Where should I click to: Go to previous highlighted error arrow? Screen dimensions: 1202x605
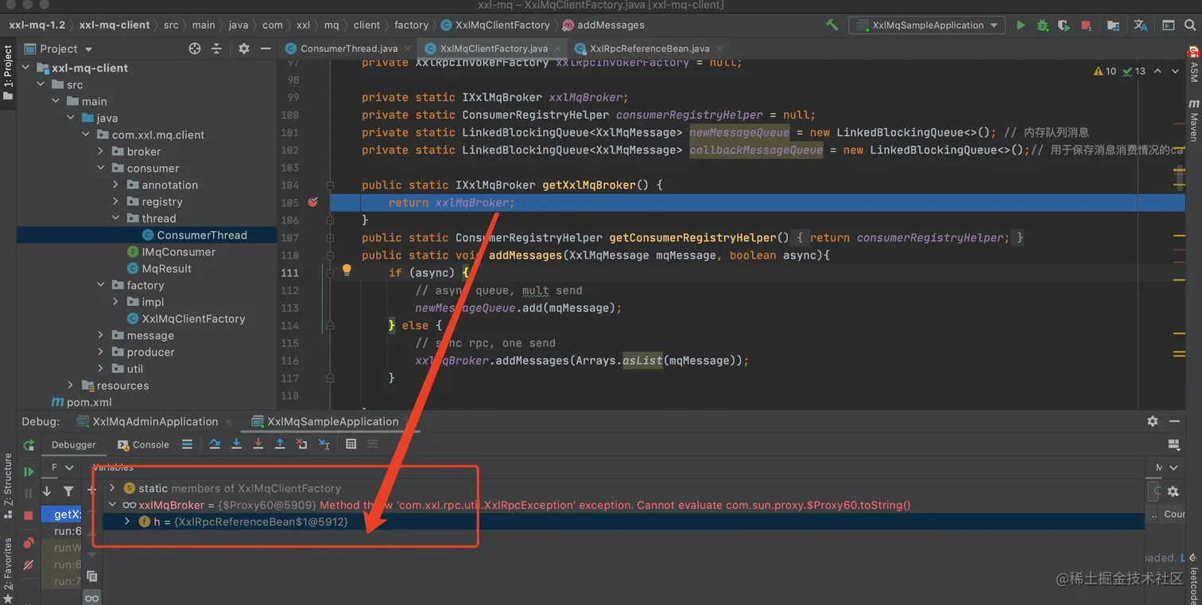[1157, 71]
